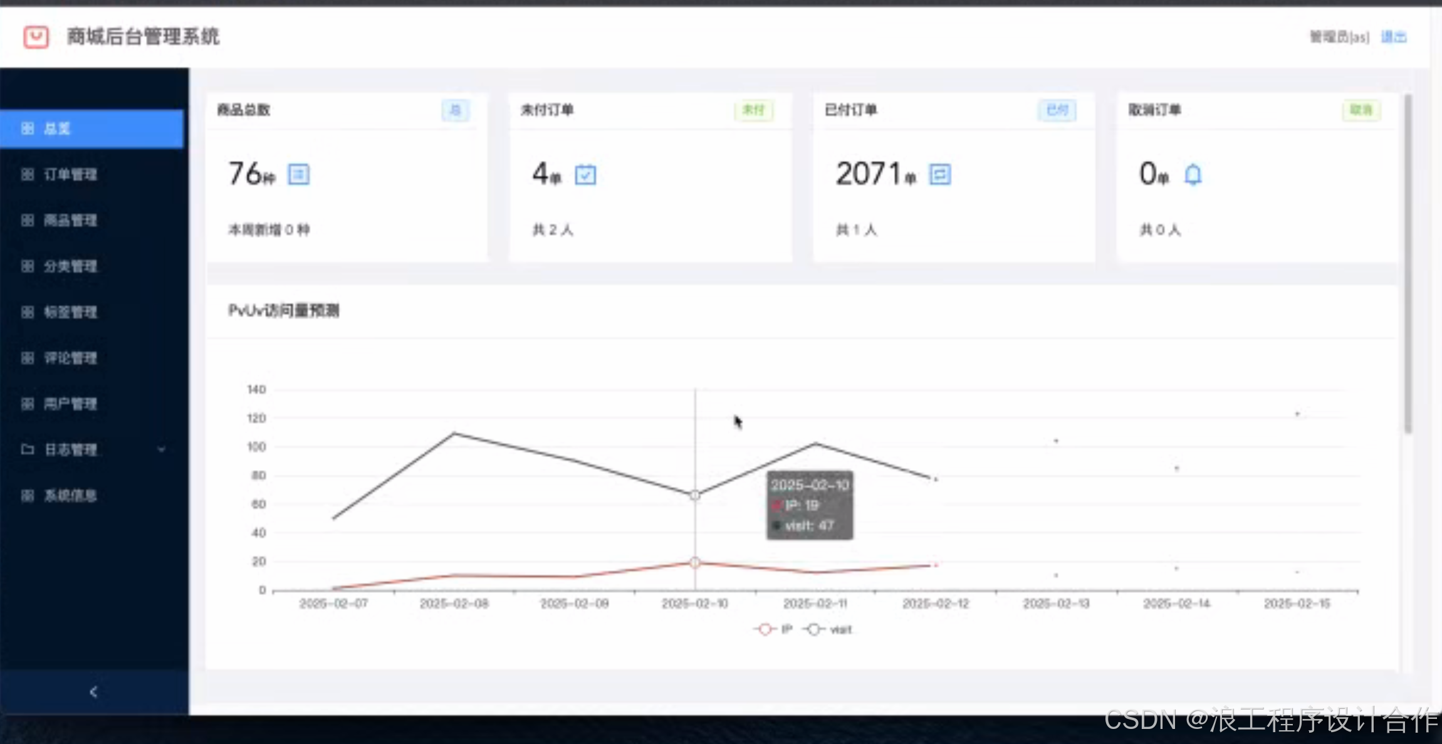Click the 未付 green tag badge
This screenshot has width=1442, height=744.
(753, 110)
